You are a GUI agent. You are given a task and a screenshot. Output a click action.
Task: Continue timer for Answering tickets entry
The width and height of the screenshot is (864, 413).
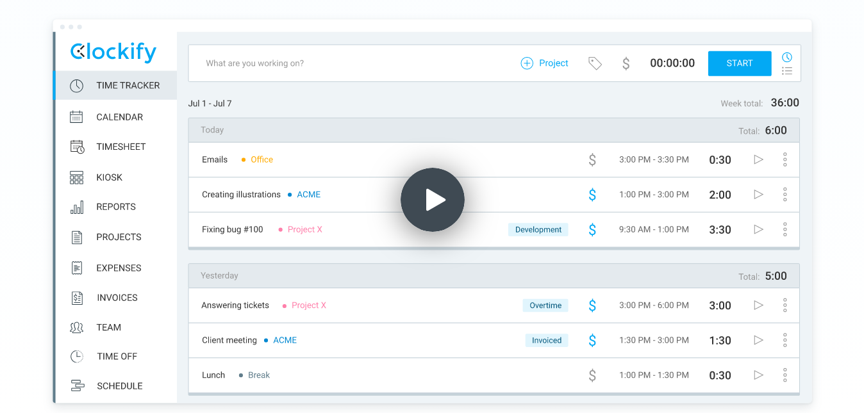759,305
